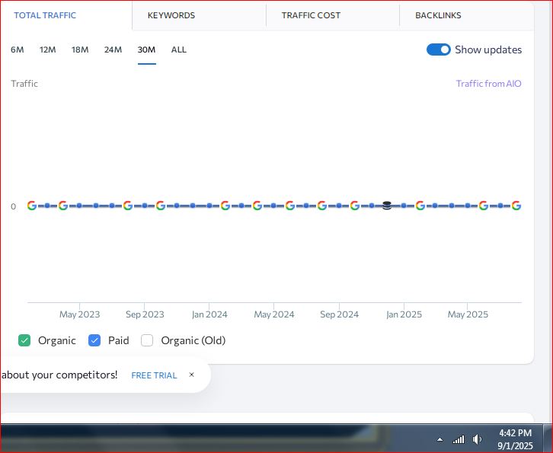Image resolution: width=553 pixels, height=453 pixels.
Task: Click the leftmost Google update icon on chart
Action: point(31,206)
